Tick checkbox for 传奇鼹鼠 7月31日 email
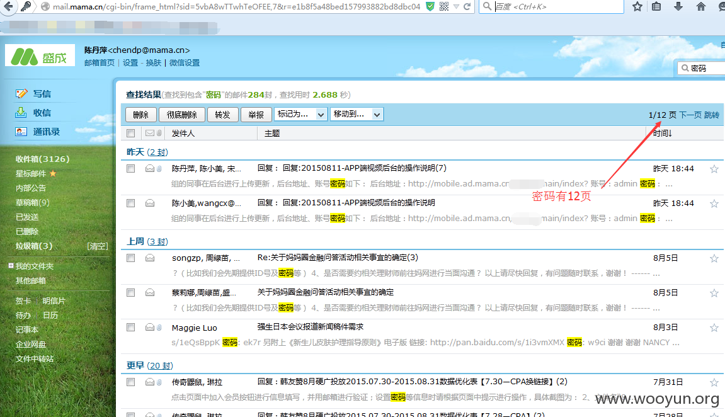The height and width of the screenshot is (417, 725). 131,382
